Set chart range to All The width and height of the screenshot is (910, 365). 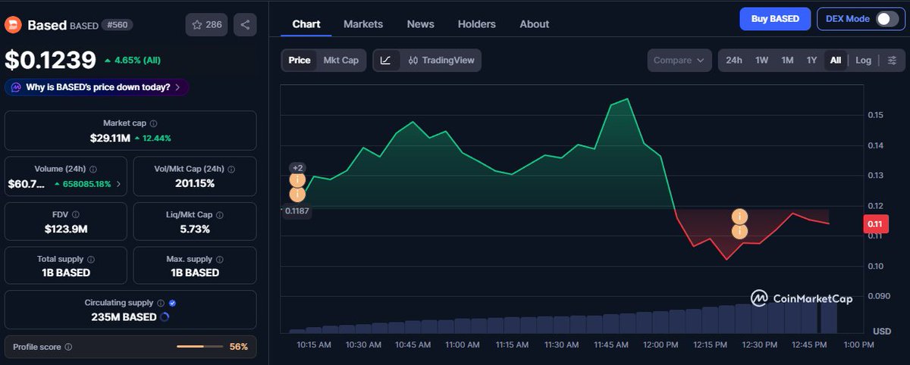pyautogui.click(x=836, y=60)
